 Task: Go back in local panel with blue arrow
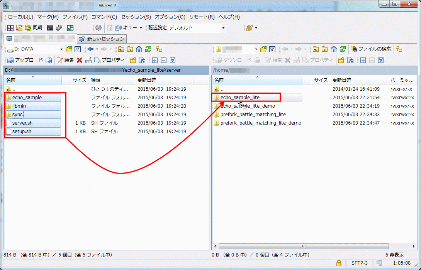tap(90, 49)
